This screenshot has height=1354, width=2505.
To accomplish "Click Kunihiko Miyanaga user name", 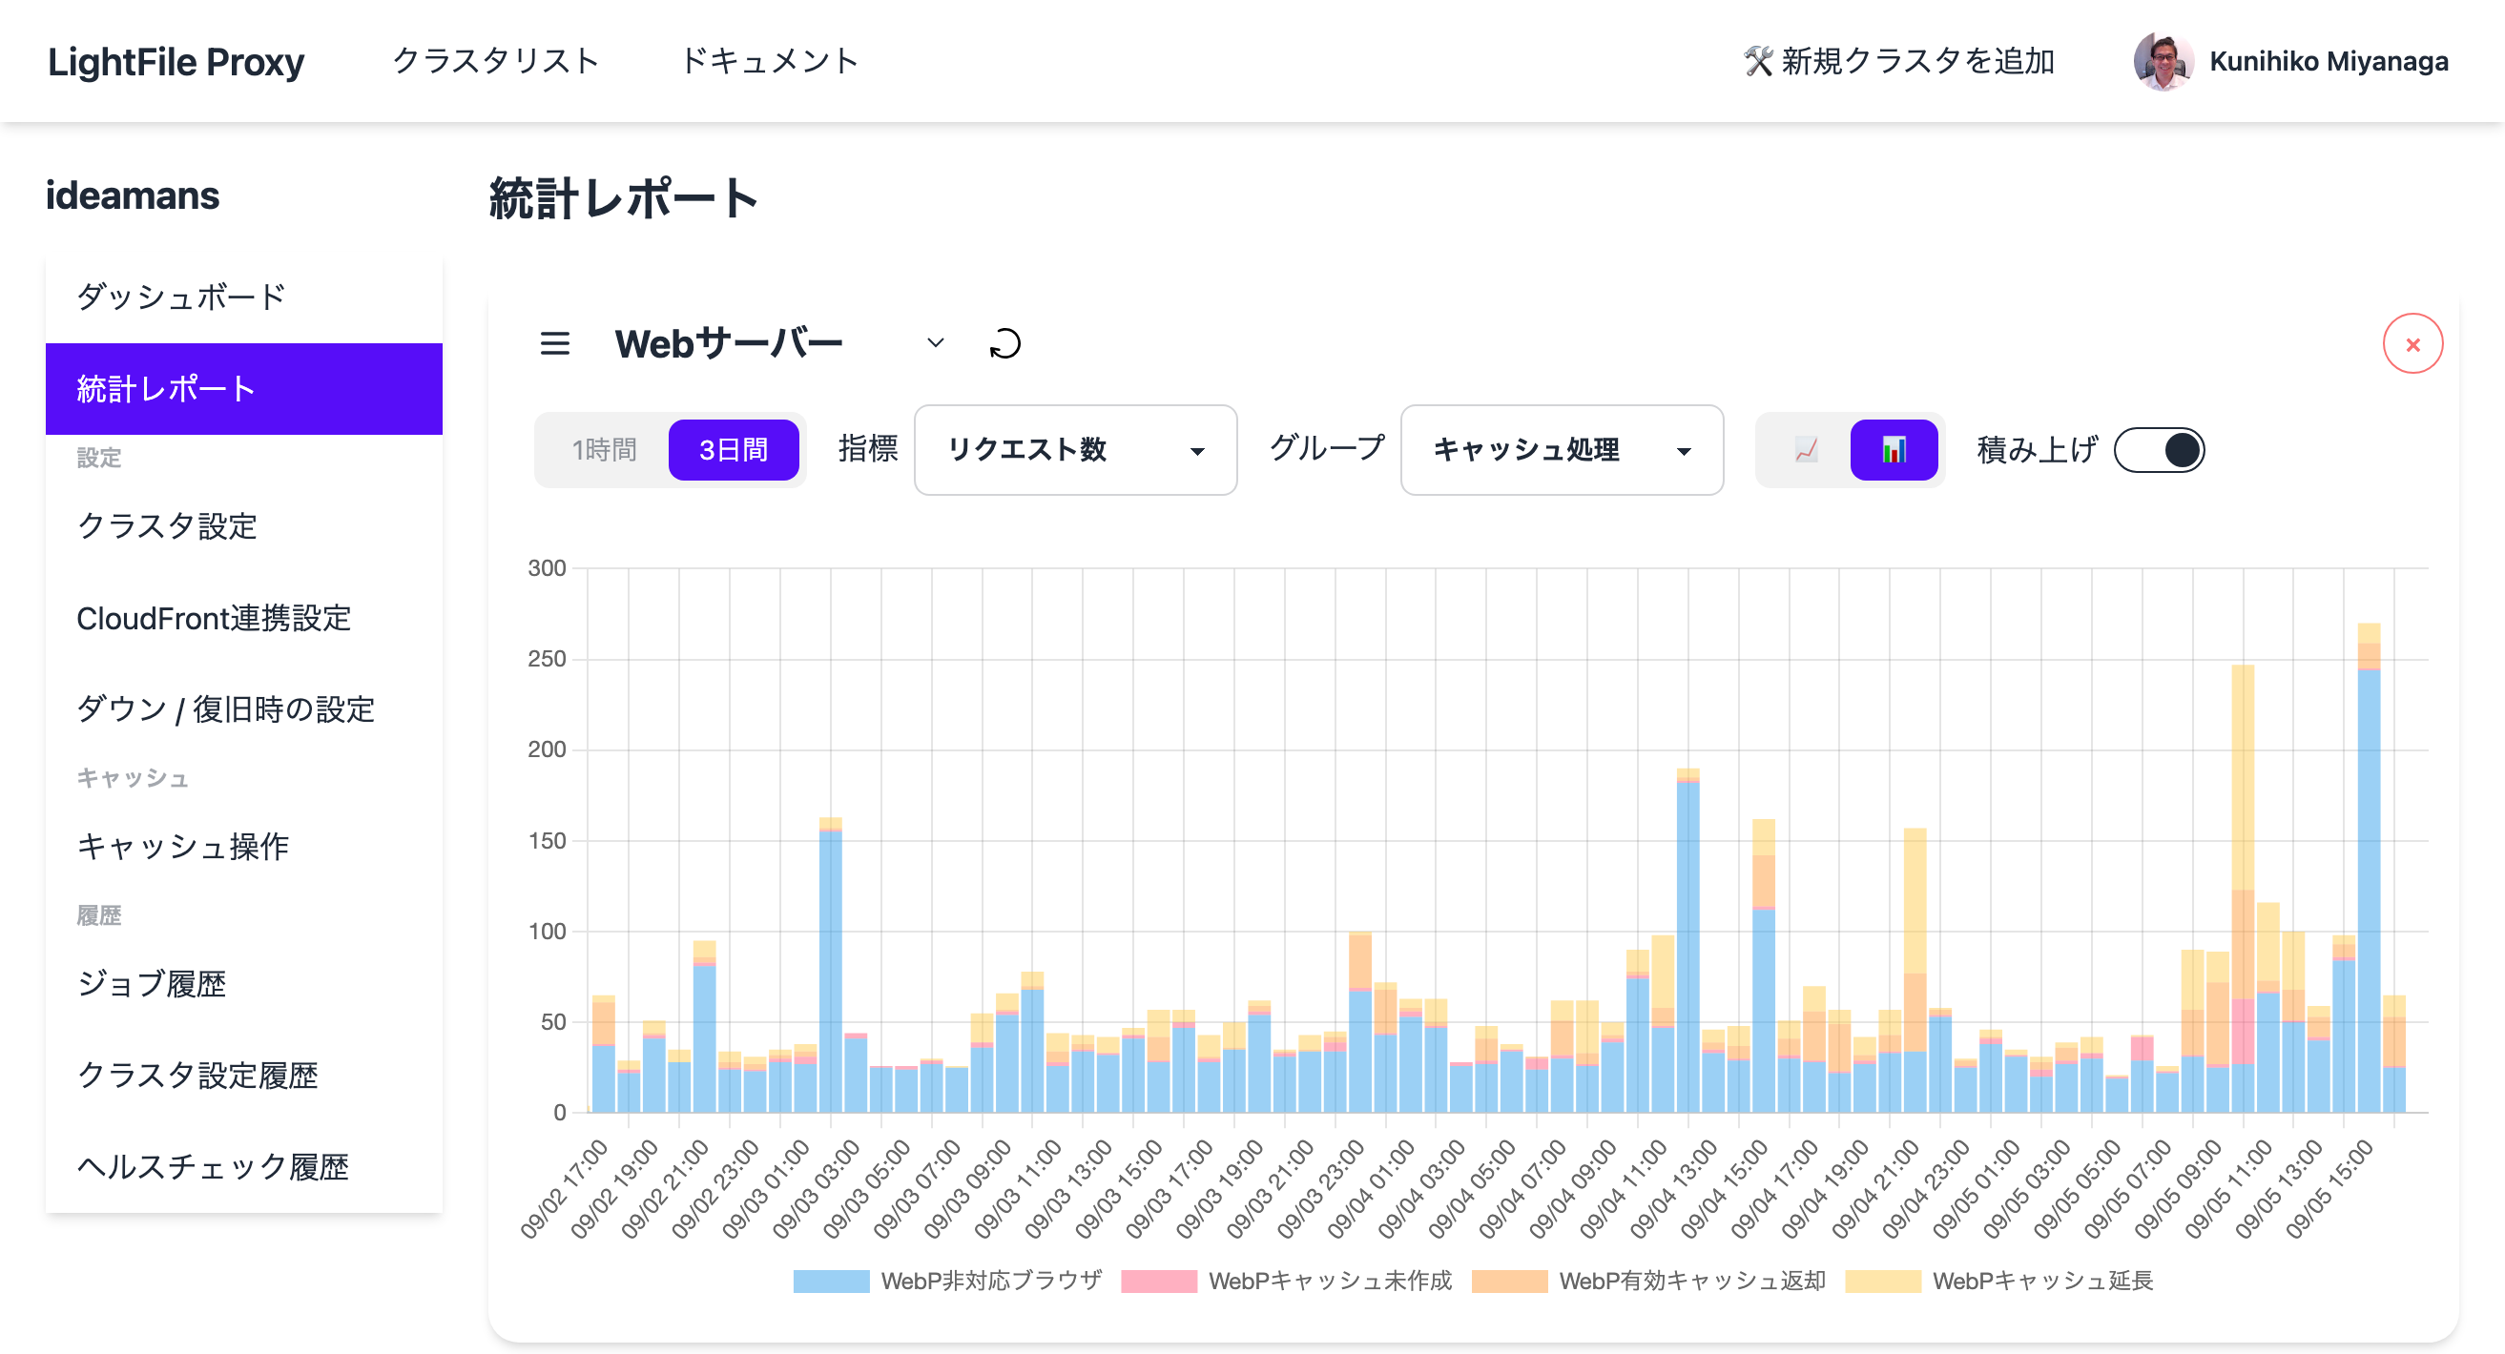I will coord(2328,61).
